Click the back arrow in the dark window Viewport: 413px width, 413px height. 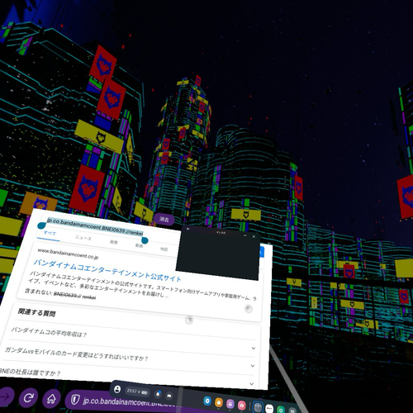(x=188, y=229)
